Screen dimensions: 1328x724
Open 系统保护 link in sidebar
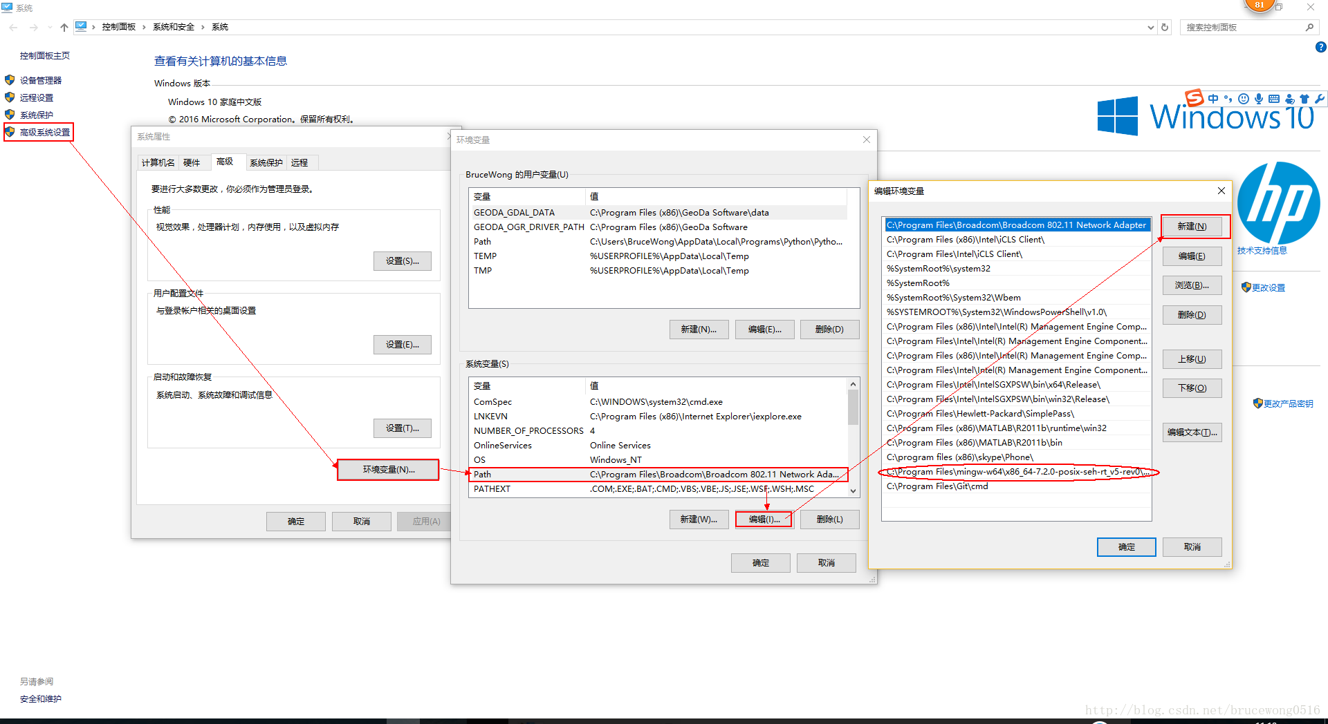36,115
